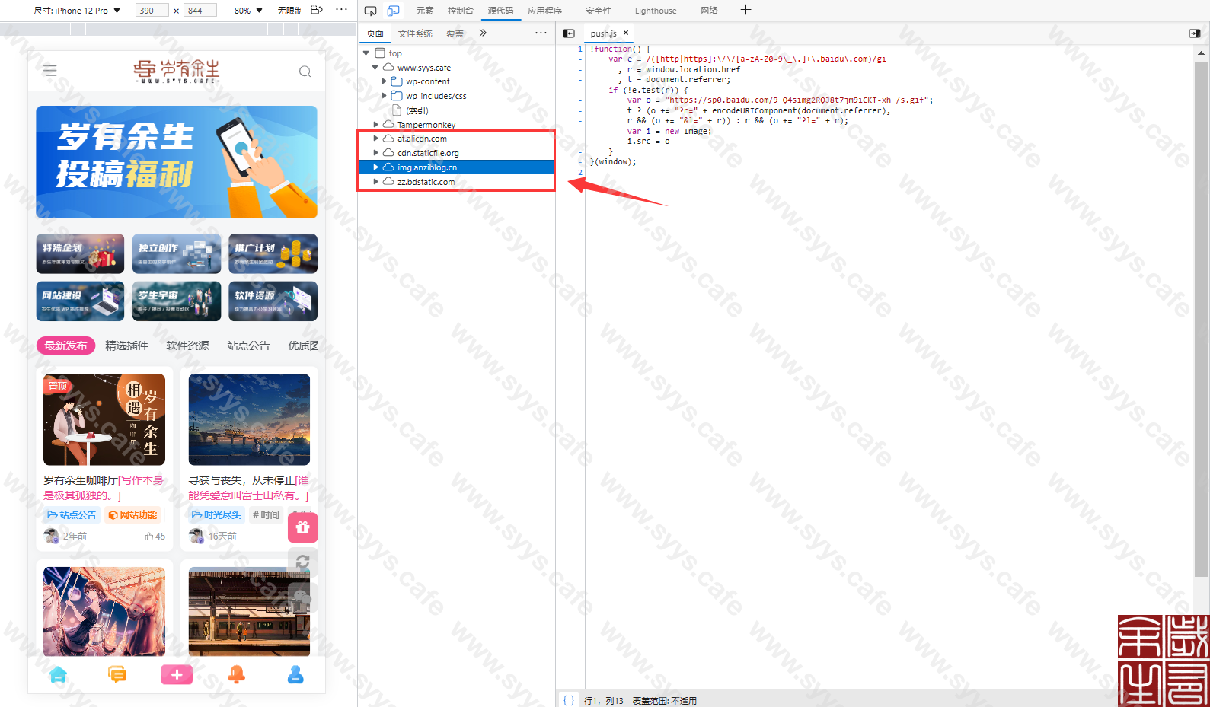The width and height of the screenshot is (1210, 707).
Task: Open the 推广计划 card
Action: [x=273, y=253]
